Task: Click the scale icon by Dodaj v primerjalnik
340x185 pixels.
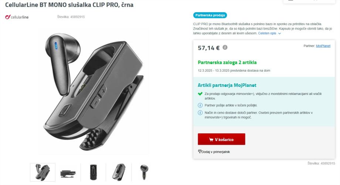Action: coord(200,151)
